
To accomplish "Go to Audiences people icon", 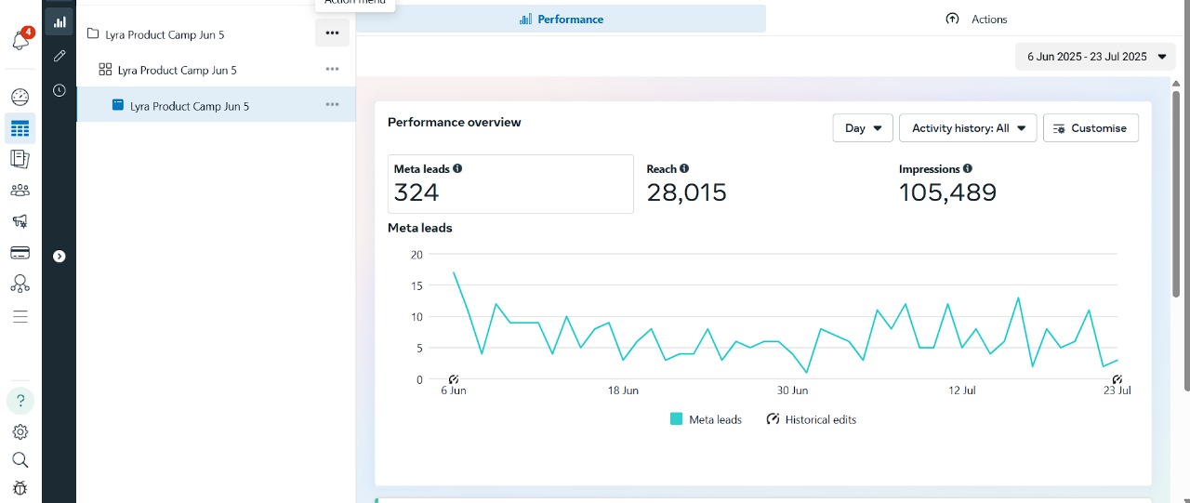I will coord(20,191).
